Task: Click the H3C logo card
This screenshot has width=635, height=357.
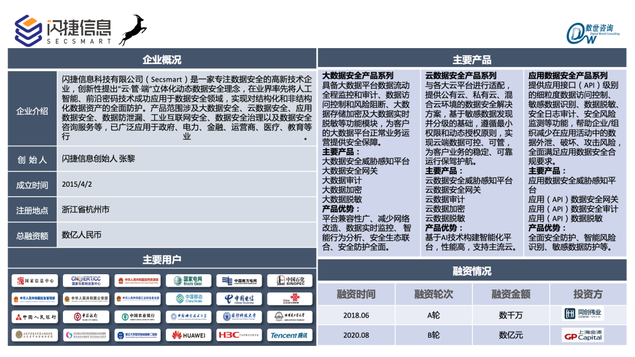Action: pyautogui.click(x=239, y=335)
